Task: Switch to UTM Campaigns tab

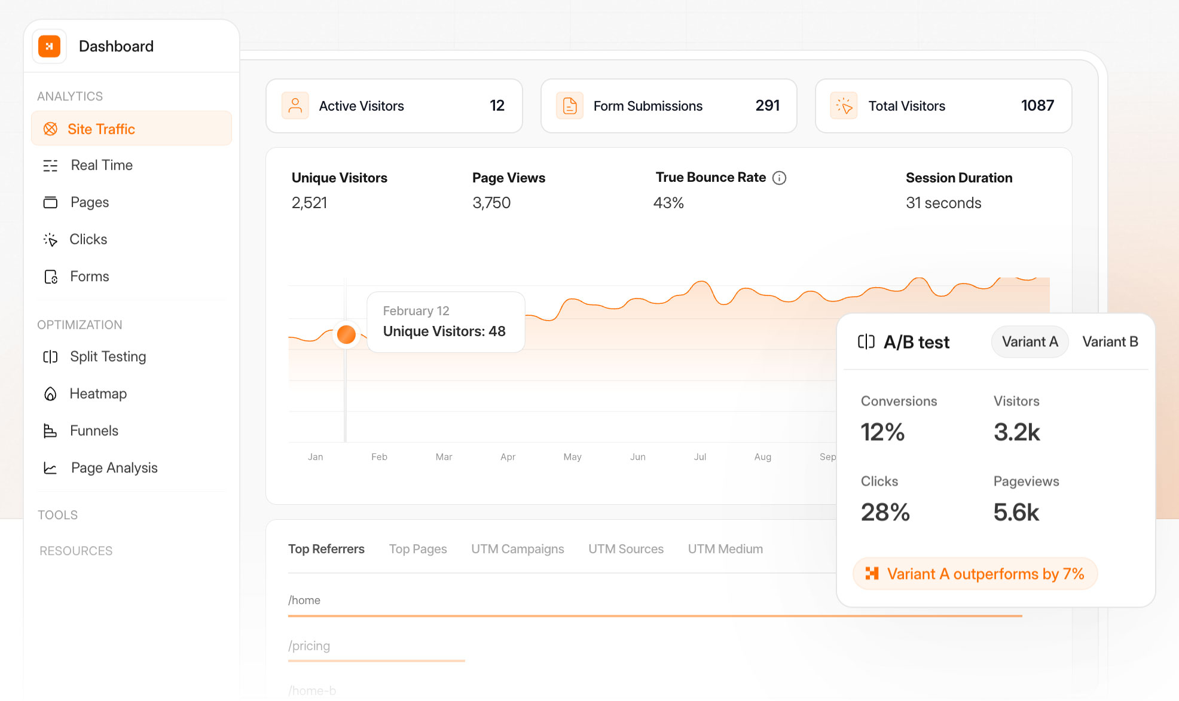Action: [x=517, y=549]
